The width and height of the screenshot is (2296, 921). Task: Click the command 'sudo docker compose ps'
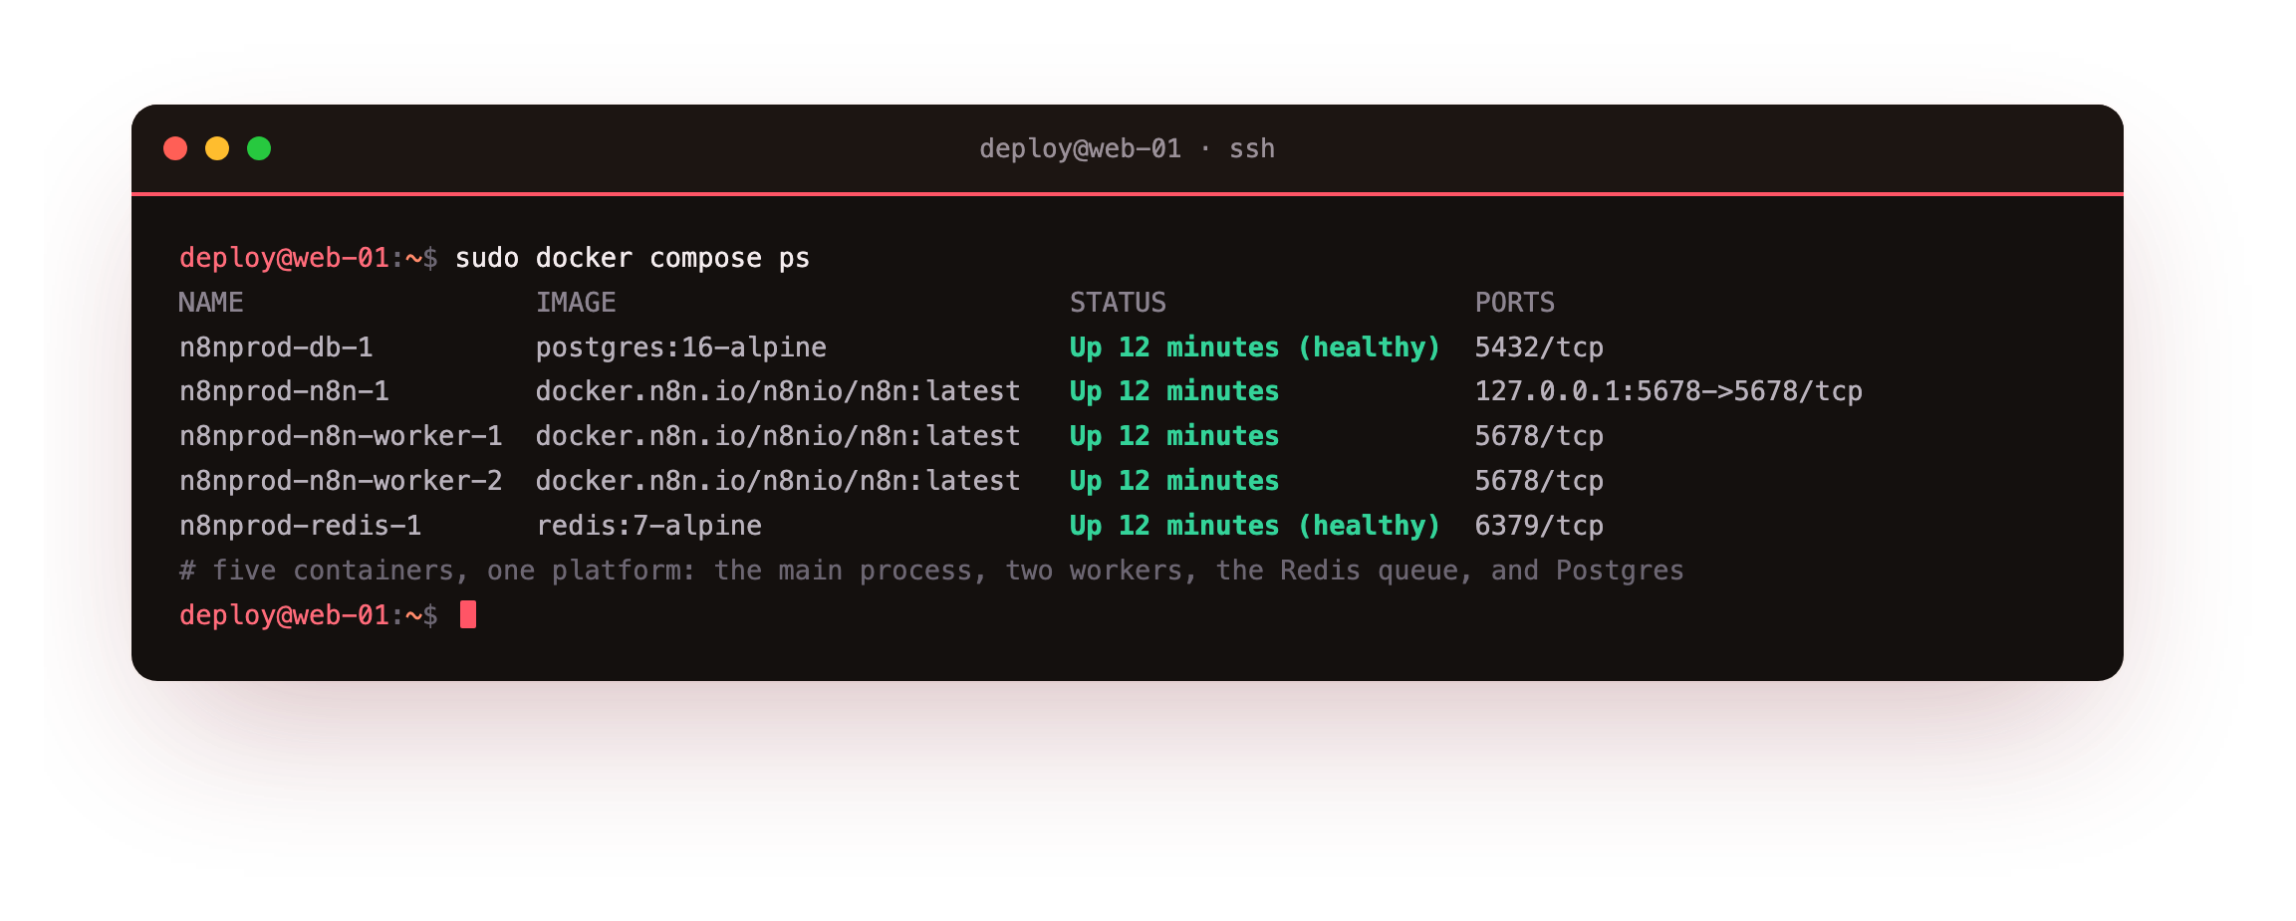coord(633,258)
